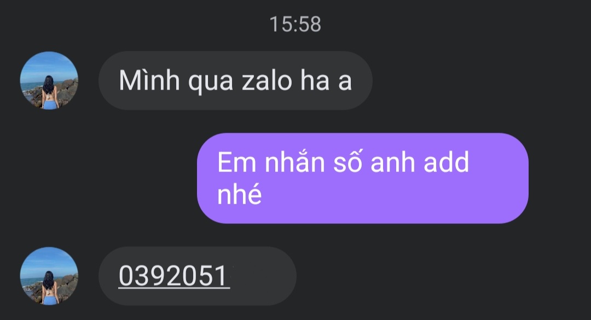Screen dimensions: 591x320
Task: Click the word "qua" in the first message
Action: [x=210, y=82]
